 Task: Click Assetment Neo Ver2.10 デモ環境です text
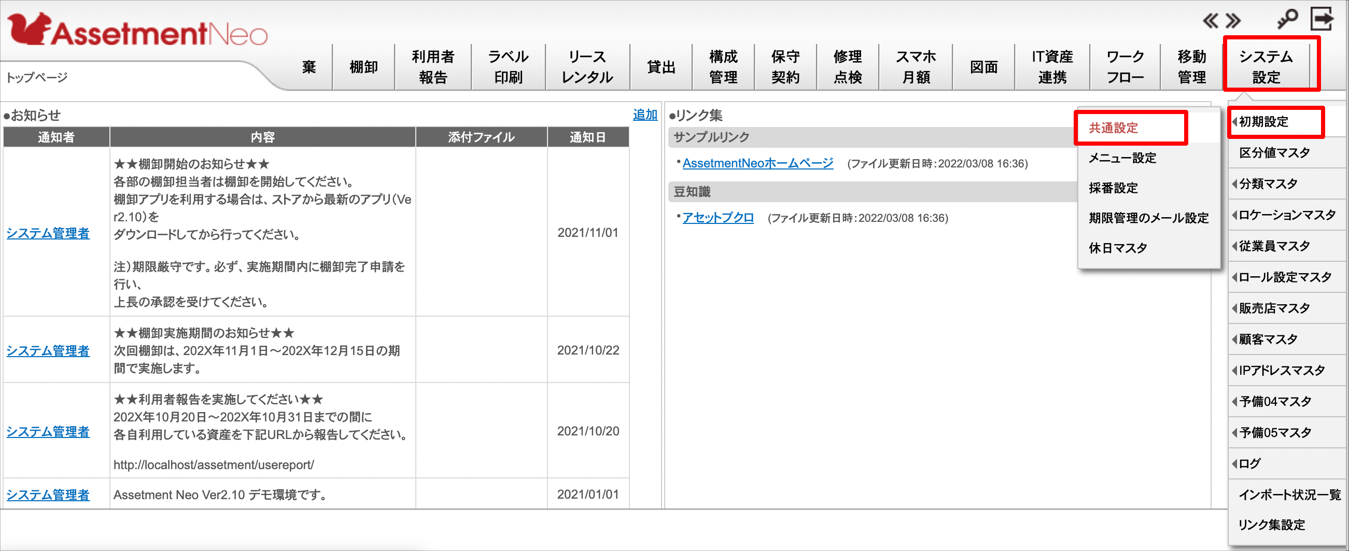click(220, 495)
